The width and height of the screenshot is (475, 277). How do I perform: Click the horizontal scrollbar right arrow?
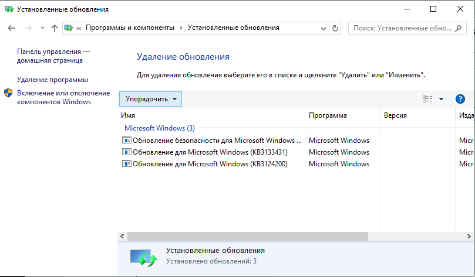coord(470,236)
